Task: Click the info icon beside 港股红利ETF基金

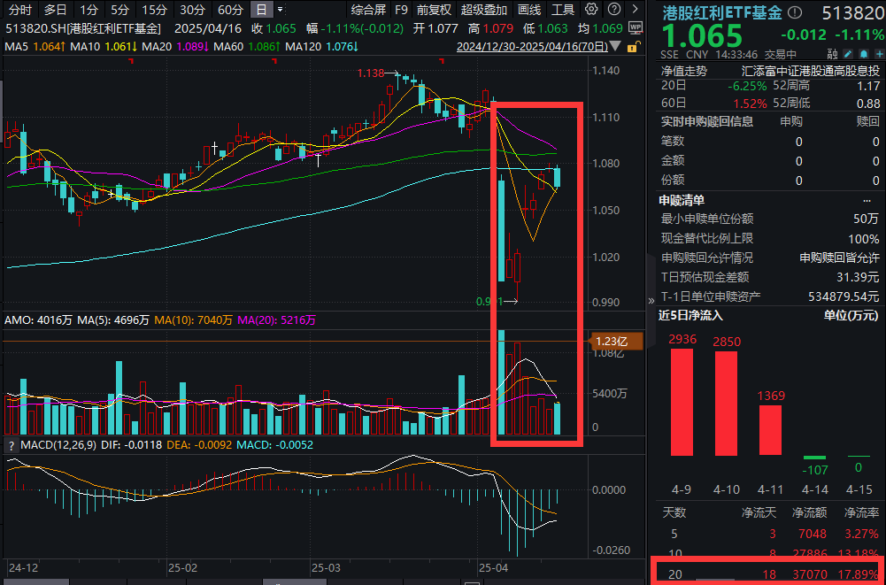Action: [793, 12]
